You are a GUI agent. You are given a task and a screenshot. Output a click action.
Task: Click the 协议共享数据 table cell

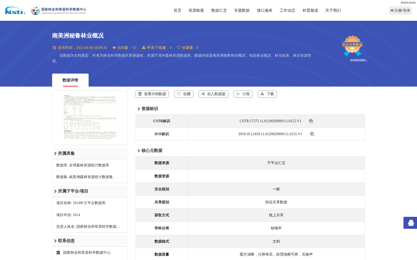click(276, 202)
